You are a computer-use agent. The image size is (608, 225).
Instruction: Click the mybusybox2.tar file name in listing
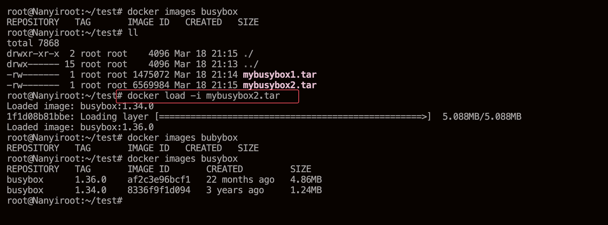click(280, 85)
